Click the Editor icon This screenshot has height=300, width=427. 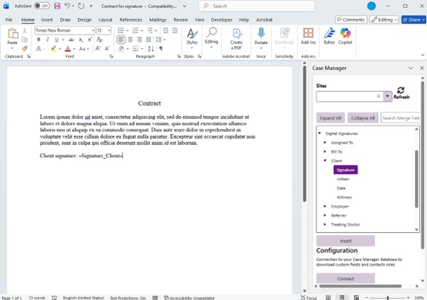[329, 33]
